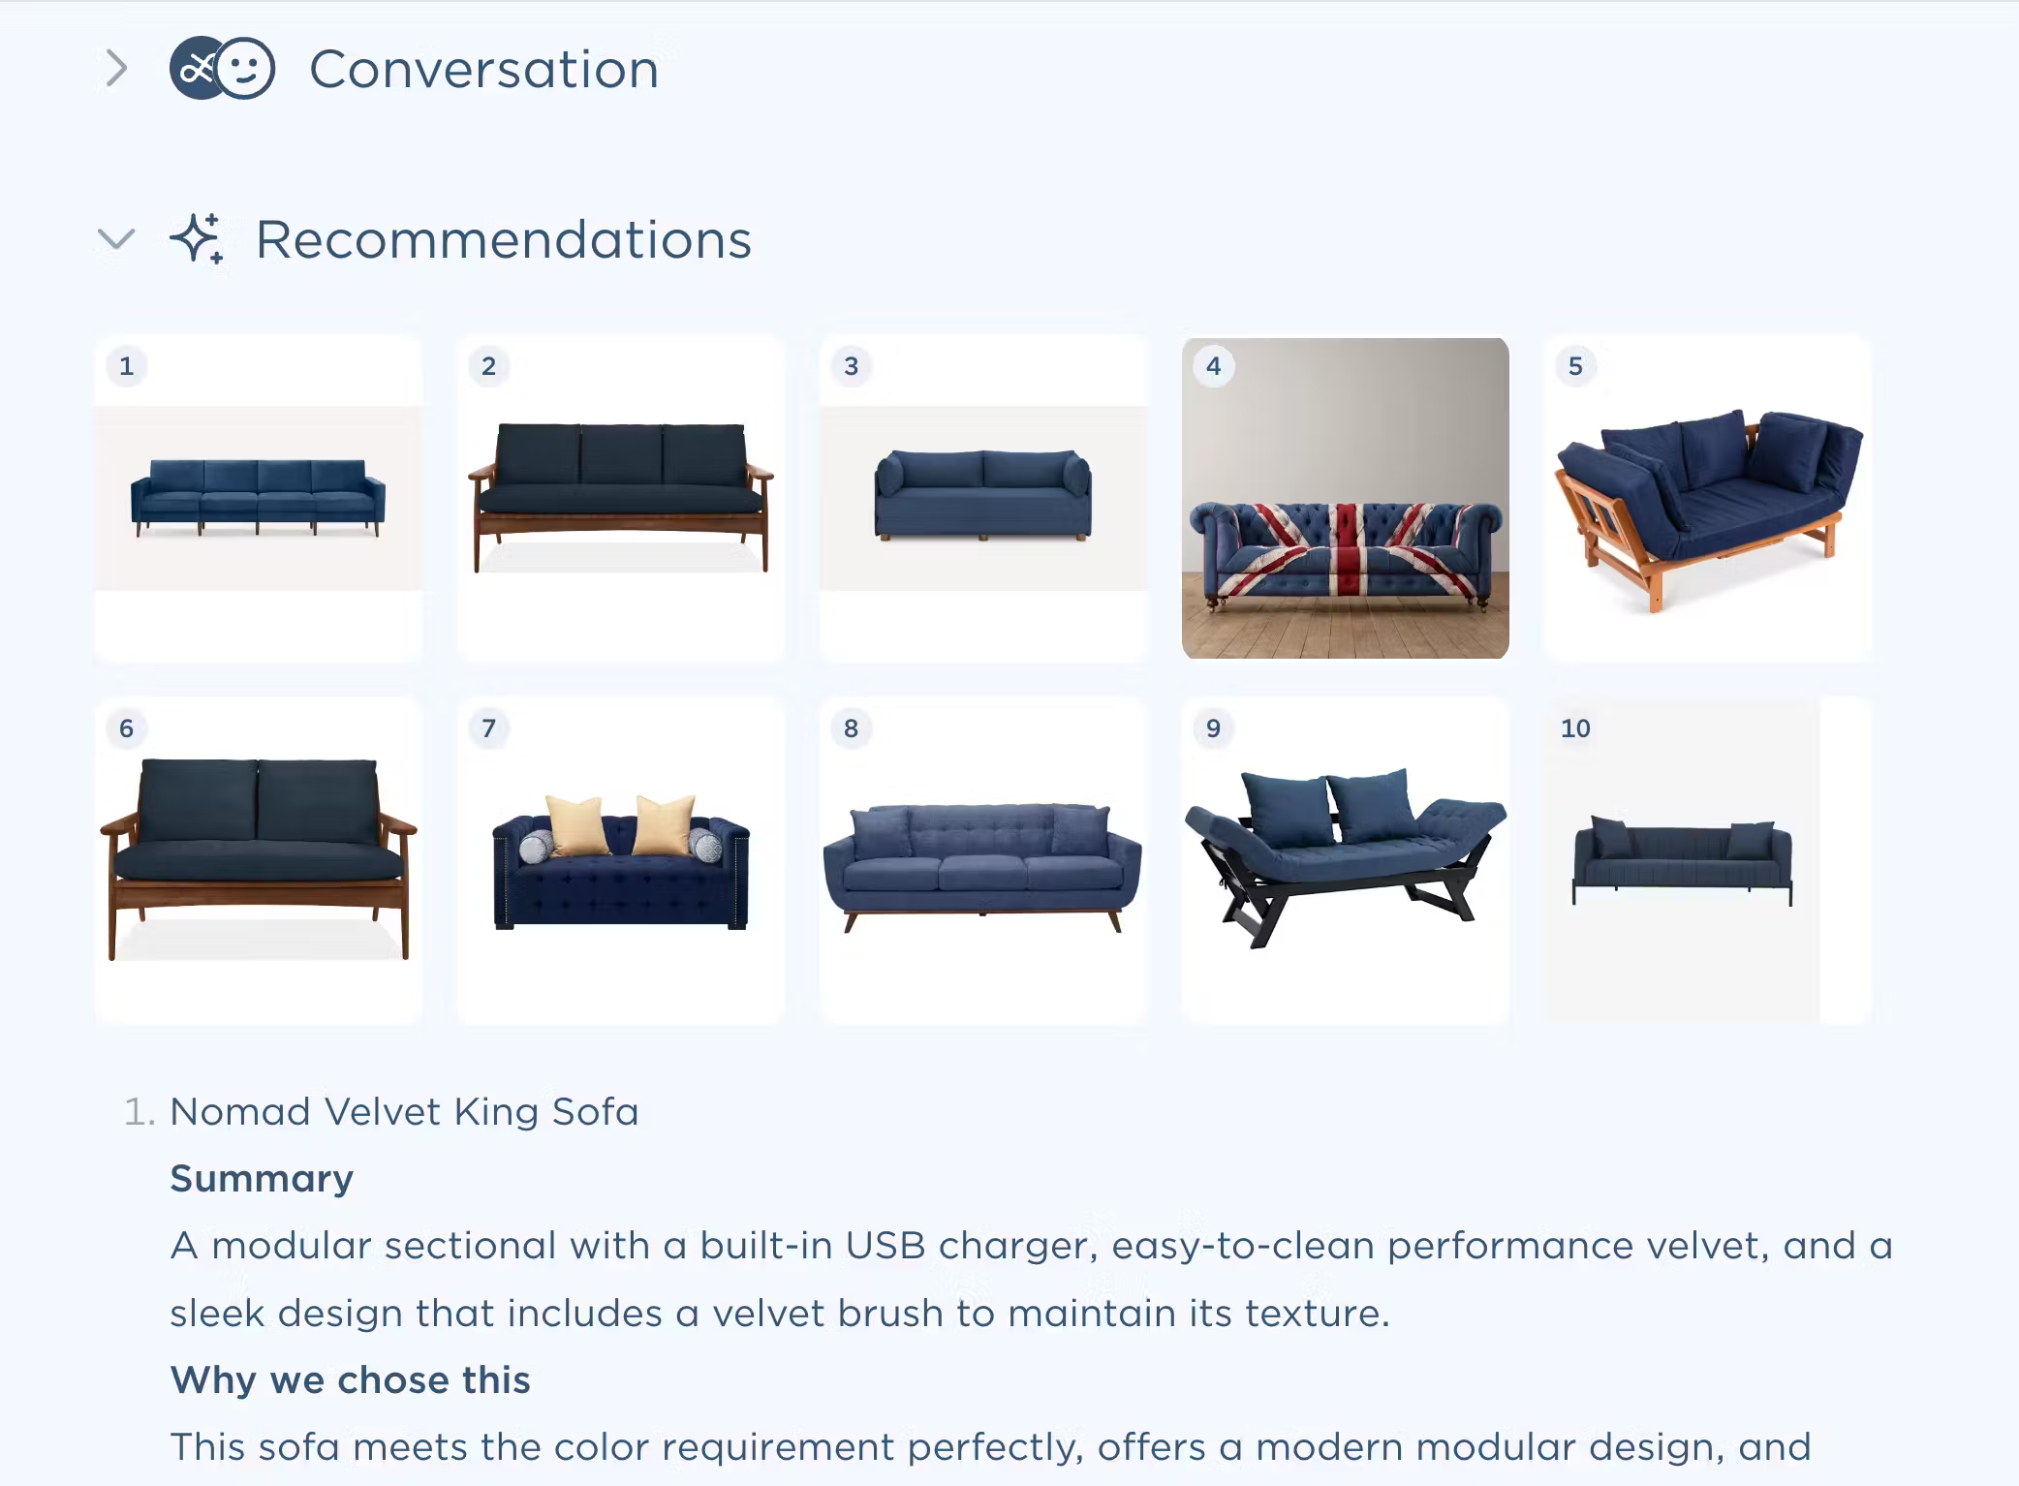
Task: Click the number 4 badge
Action: point(1213,366)
